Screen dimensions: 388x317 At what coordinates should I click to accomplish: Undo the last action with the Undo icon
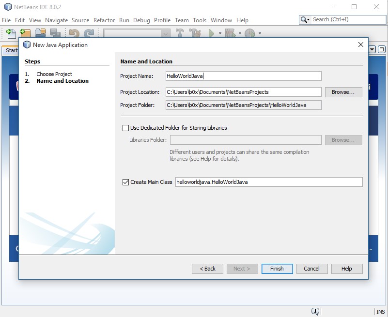(74, 34)
